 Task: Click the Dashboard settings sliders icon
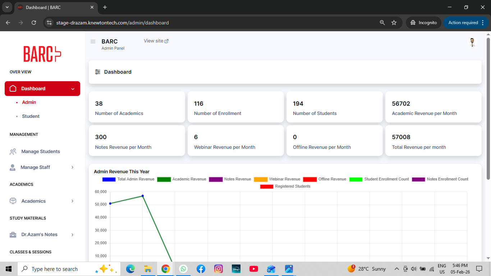point(97,72)
